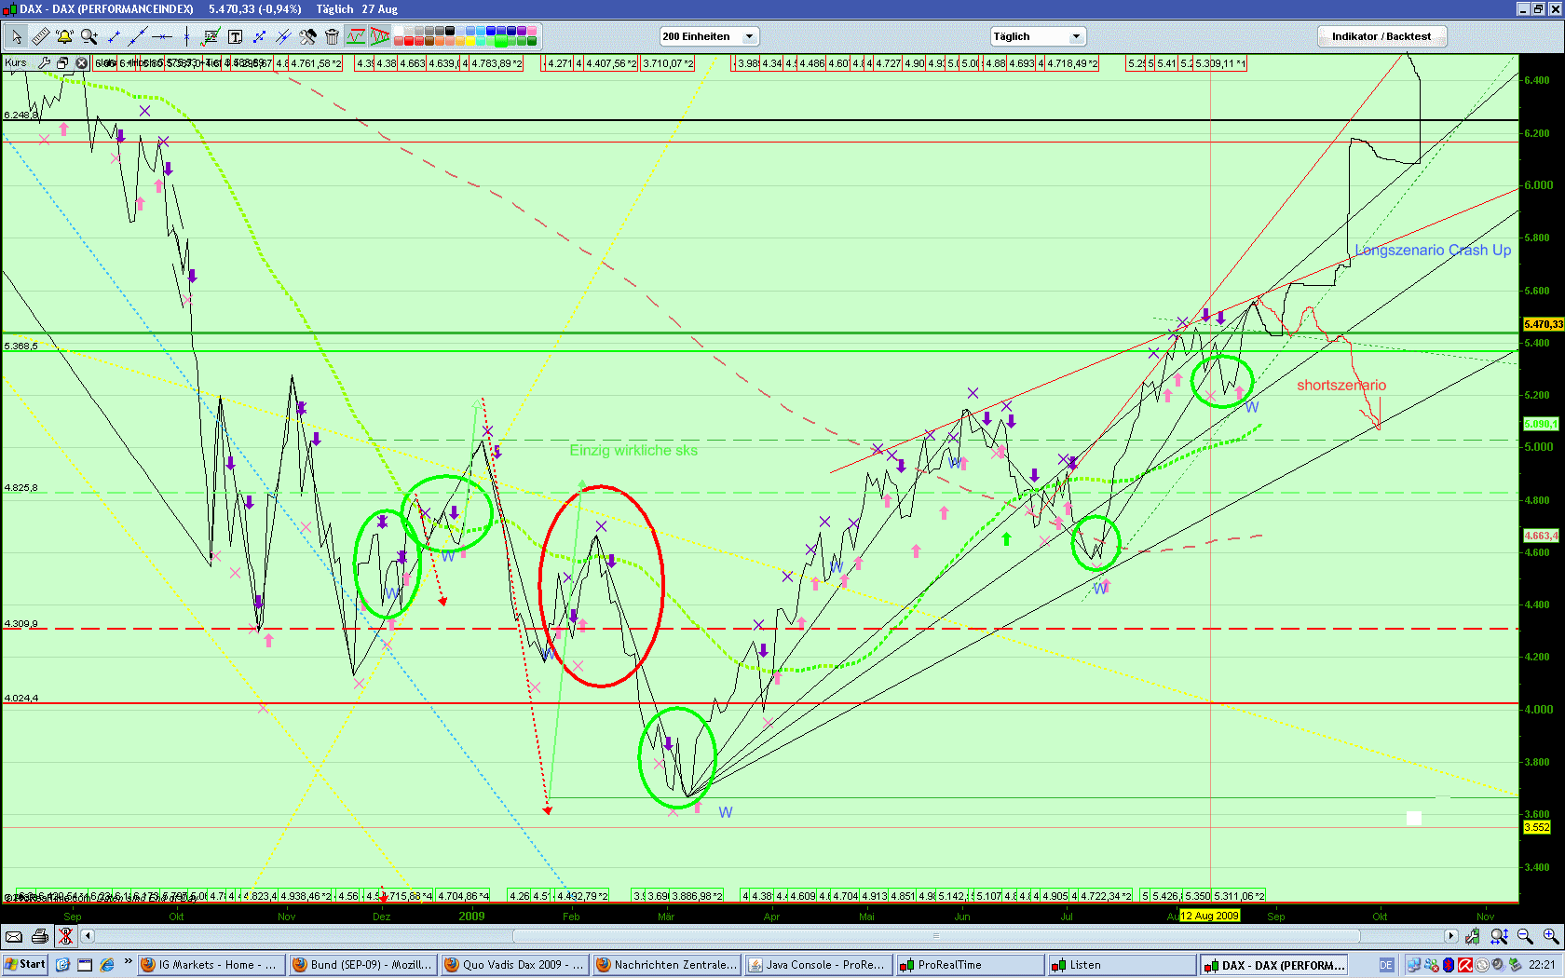Select the trend line drawing tool
Viewport: 1565px width, 978px height.
click(114, 36)
